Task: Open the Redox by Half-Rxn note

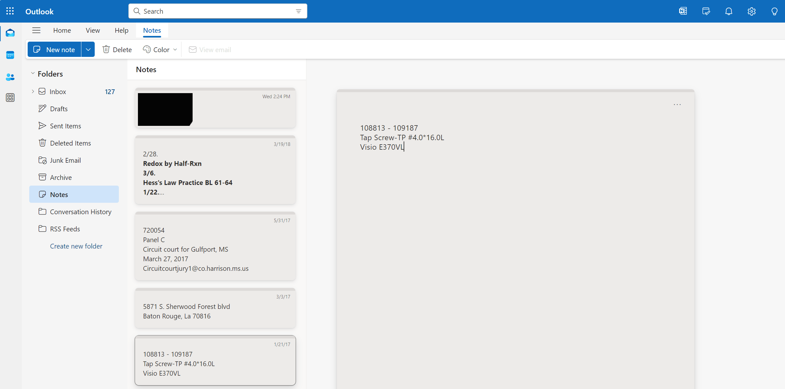Action: point(215,170)
